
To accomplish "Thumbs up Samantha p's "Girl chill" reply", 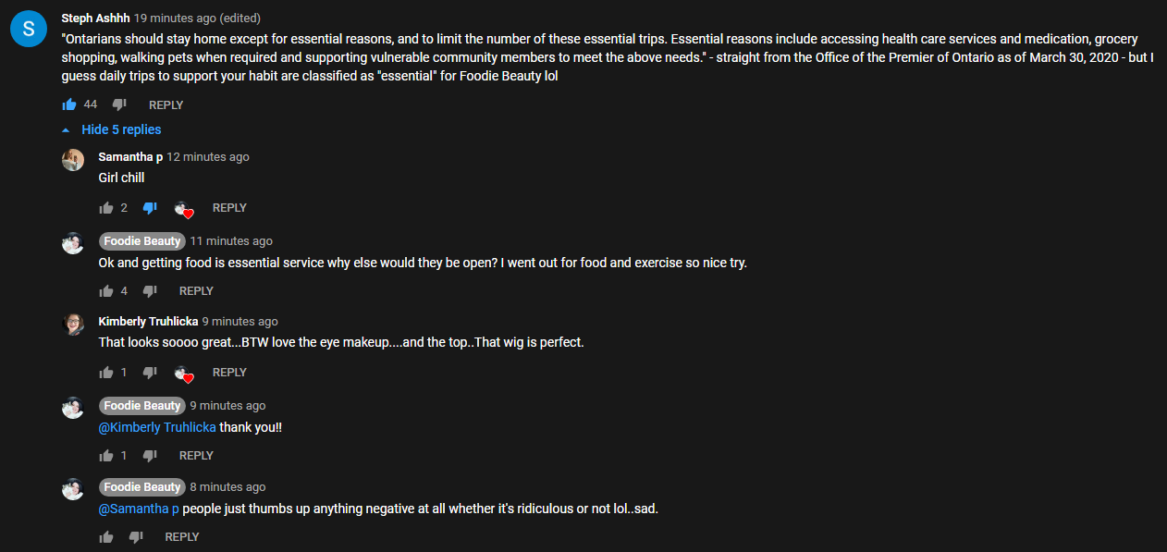I will pyautogui.click(x=106, y=208).
